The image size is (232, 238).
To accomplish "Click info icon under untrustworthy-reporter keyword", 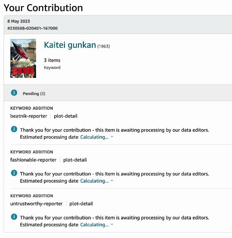I will 14,217.
